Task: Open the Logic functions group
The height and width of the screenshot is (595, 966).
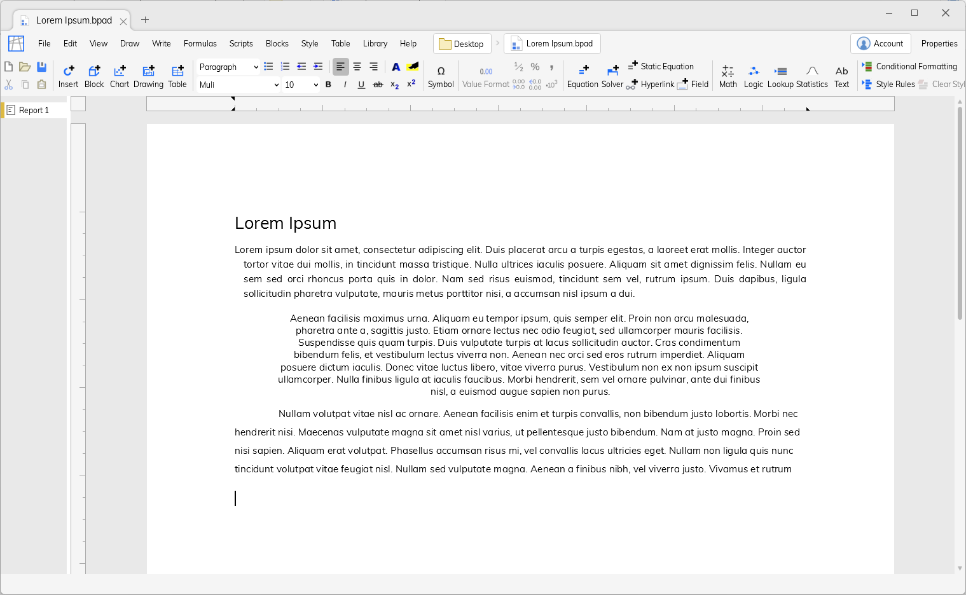Action: pyautogui.click(x=754, y=76)
